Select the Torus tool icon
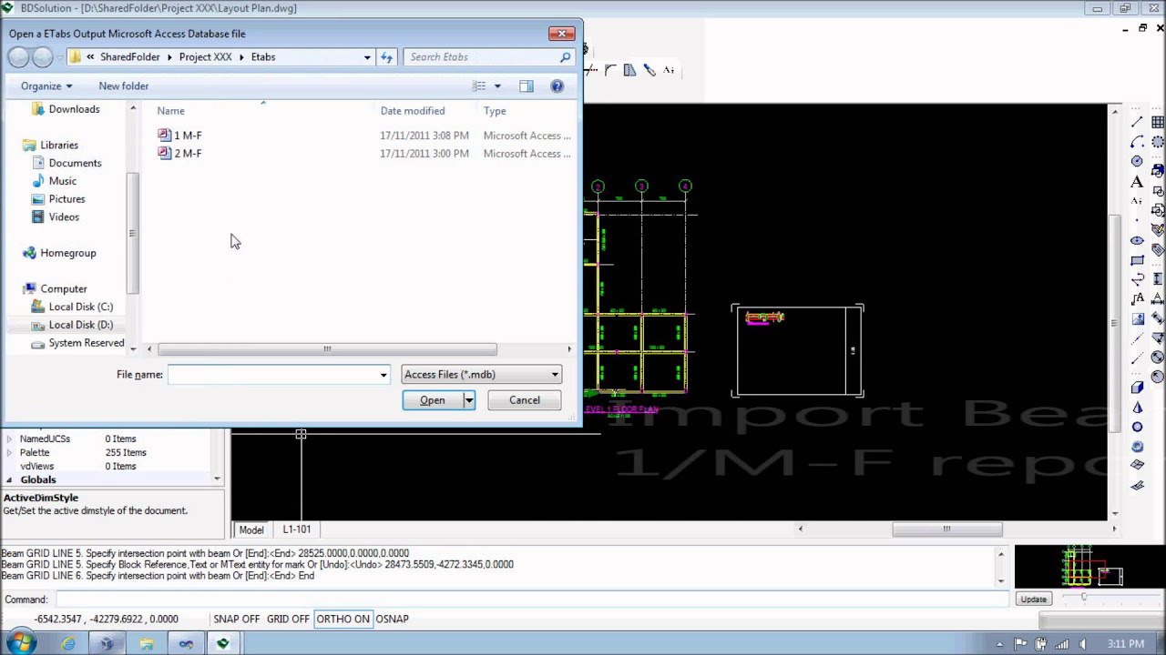 point(1137,447)
